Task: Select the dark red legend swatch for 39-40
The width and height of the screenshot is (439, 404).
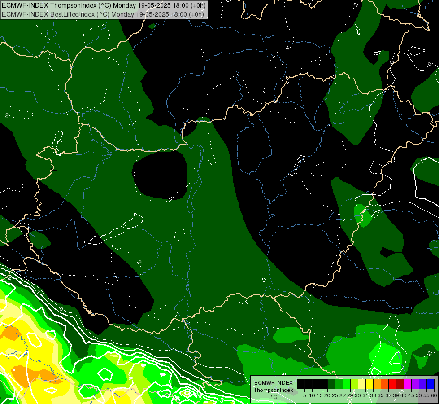Action: click(400, 384)
